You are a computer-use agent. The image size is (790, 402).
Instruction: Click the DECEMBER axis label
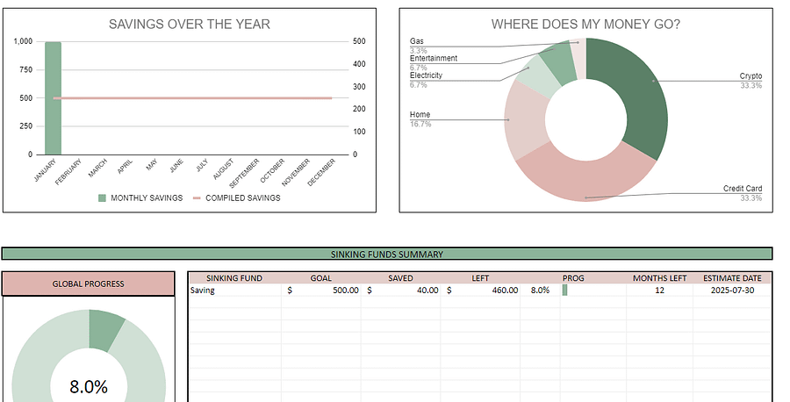click(321, 172)
